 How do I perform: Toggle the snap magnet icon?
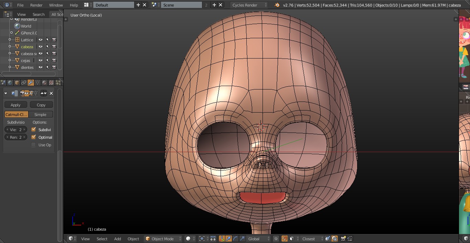coord(285,239)
